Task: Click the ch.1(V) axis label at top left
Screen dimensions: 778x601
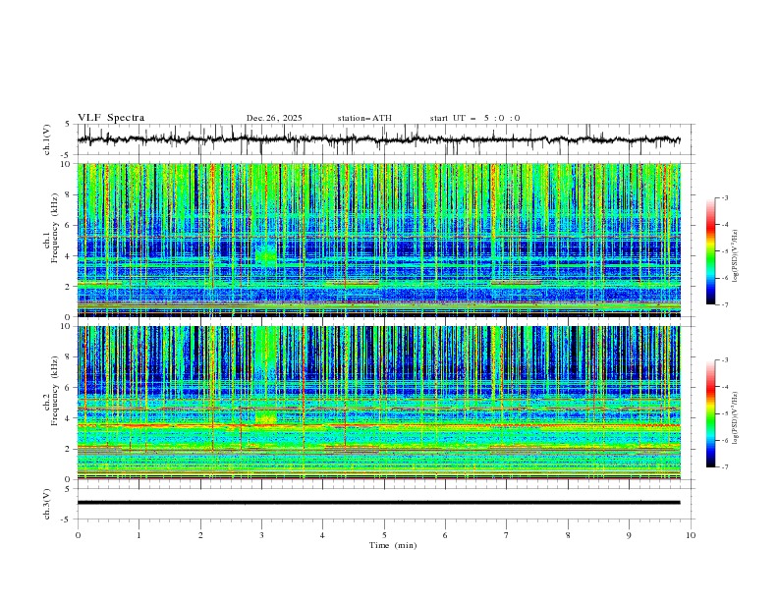Action: pos(48,139)
